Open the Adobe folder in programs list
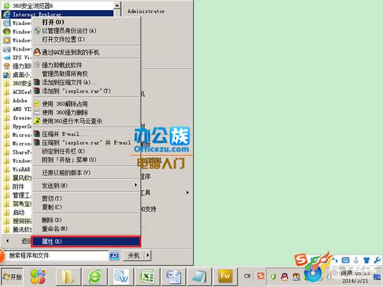The width and height of the screenshot is (383, 287). (17, 101)
